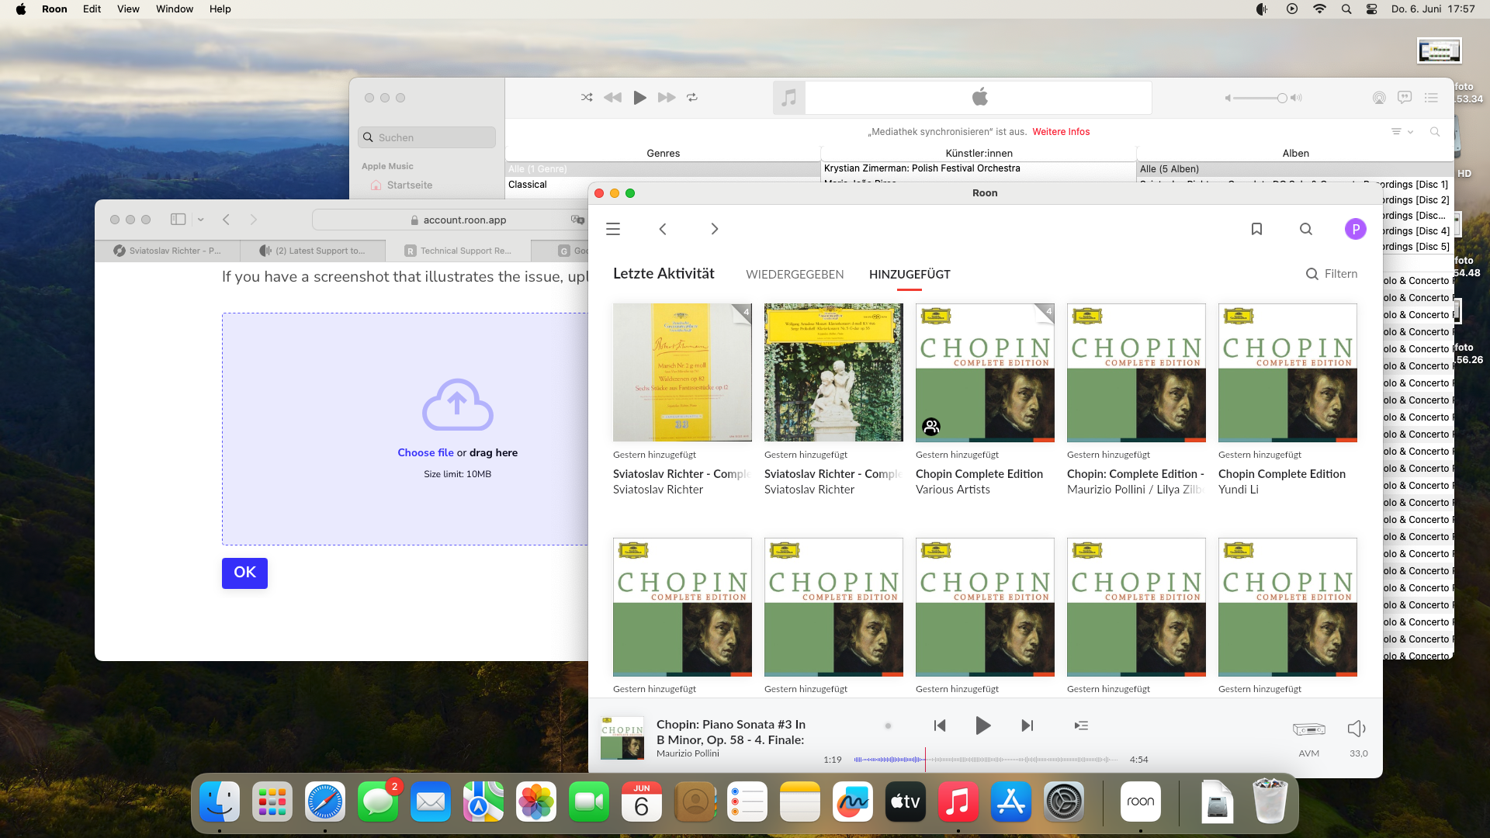Screen dimensions: 1490x838
Task: Open Finder from the Dock
Action: point(220,802)
